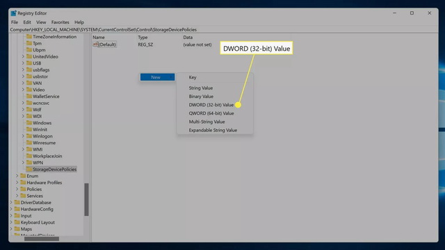Click the Wdf folder icon
The width and height of the screenshot is (445, 250).
click(x=29, y=110)
